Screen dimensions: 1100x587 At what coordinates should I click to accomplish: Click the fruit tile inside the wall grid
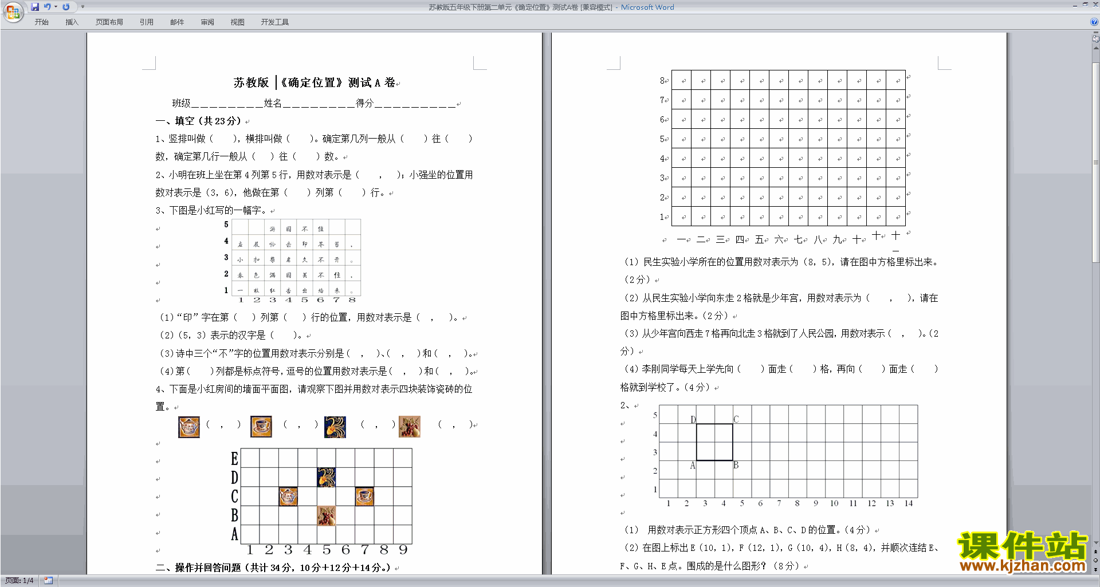(x=327, y=515)
